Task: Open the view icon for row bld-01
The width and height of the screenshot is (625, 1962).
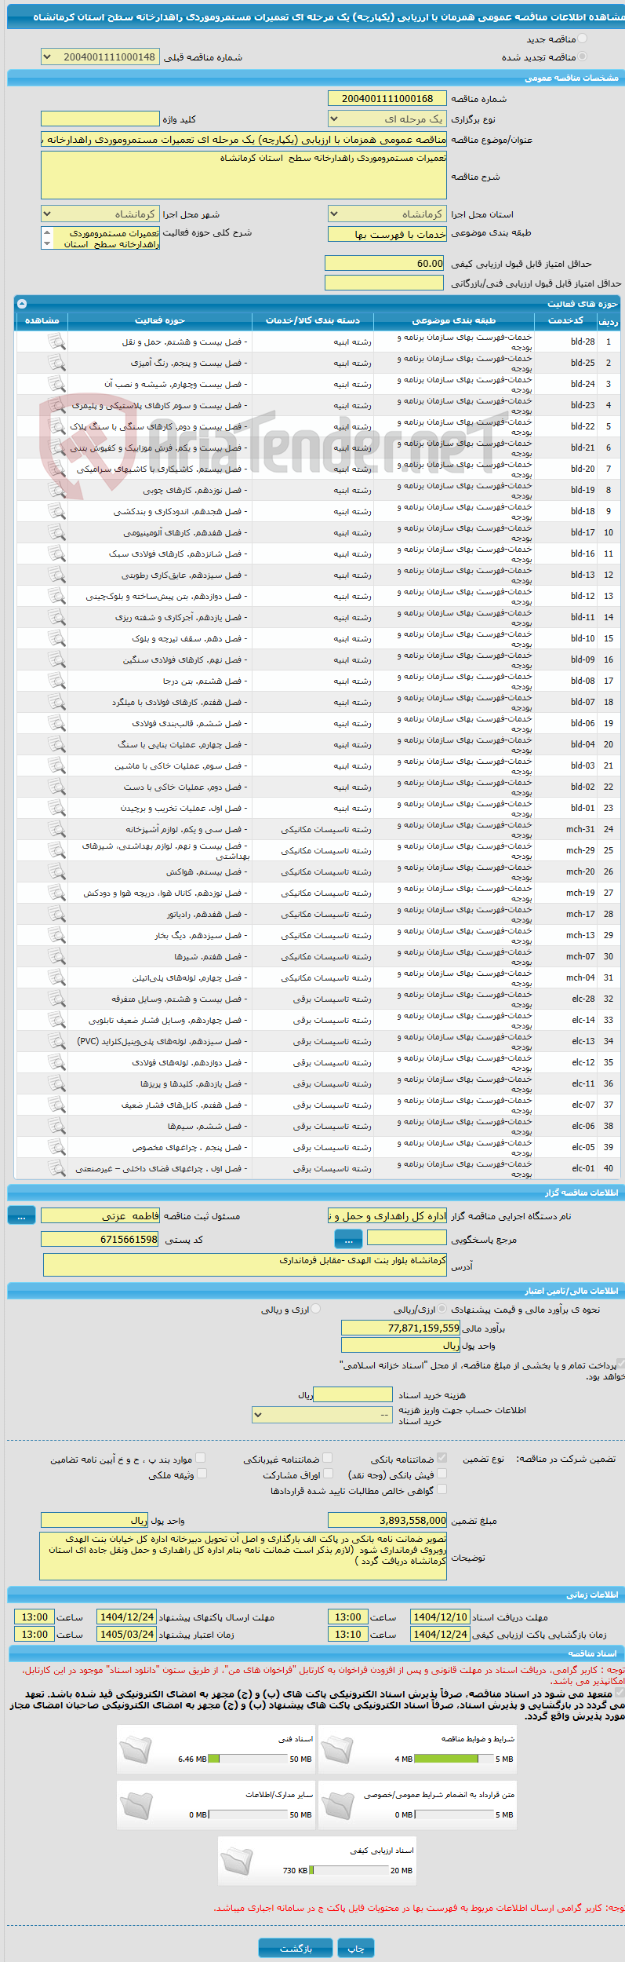Action: 56,808
